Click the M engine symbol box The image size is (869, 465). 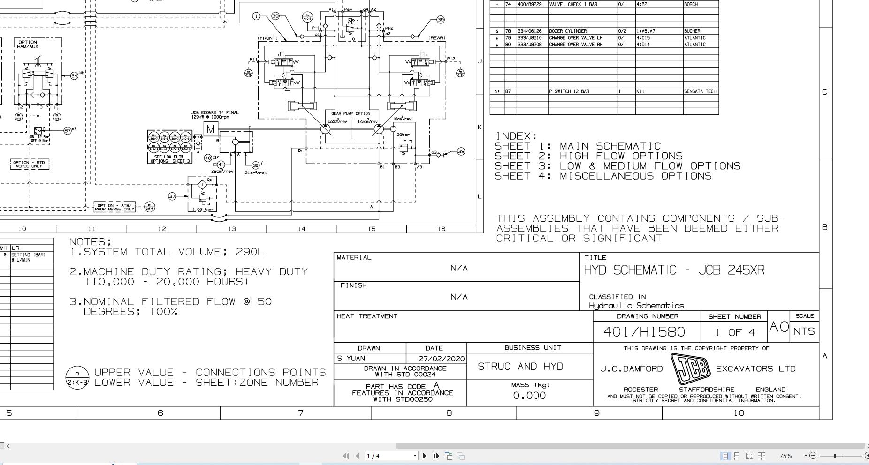pyautogui.click(x=210, y=129)
